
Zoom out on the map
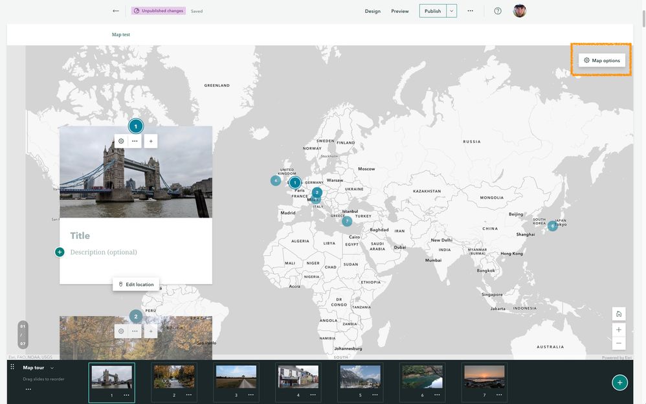pyautogui.click(x=619, y=343)
